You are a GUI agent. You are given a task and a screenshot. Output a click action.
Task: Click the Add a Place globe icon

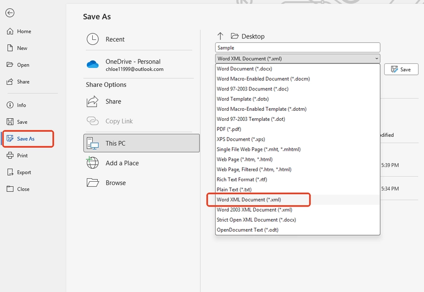(92, 163)
